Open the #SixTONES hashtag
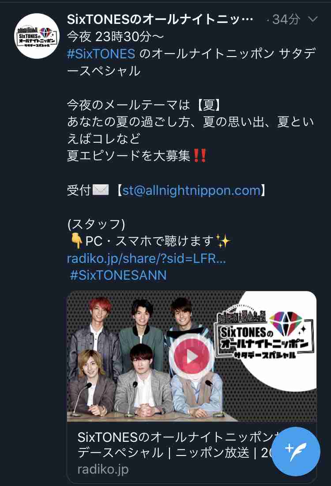331x486 pixels. (x=101, y=53)
